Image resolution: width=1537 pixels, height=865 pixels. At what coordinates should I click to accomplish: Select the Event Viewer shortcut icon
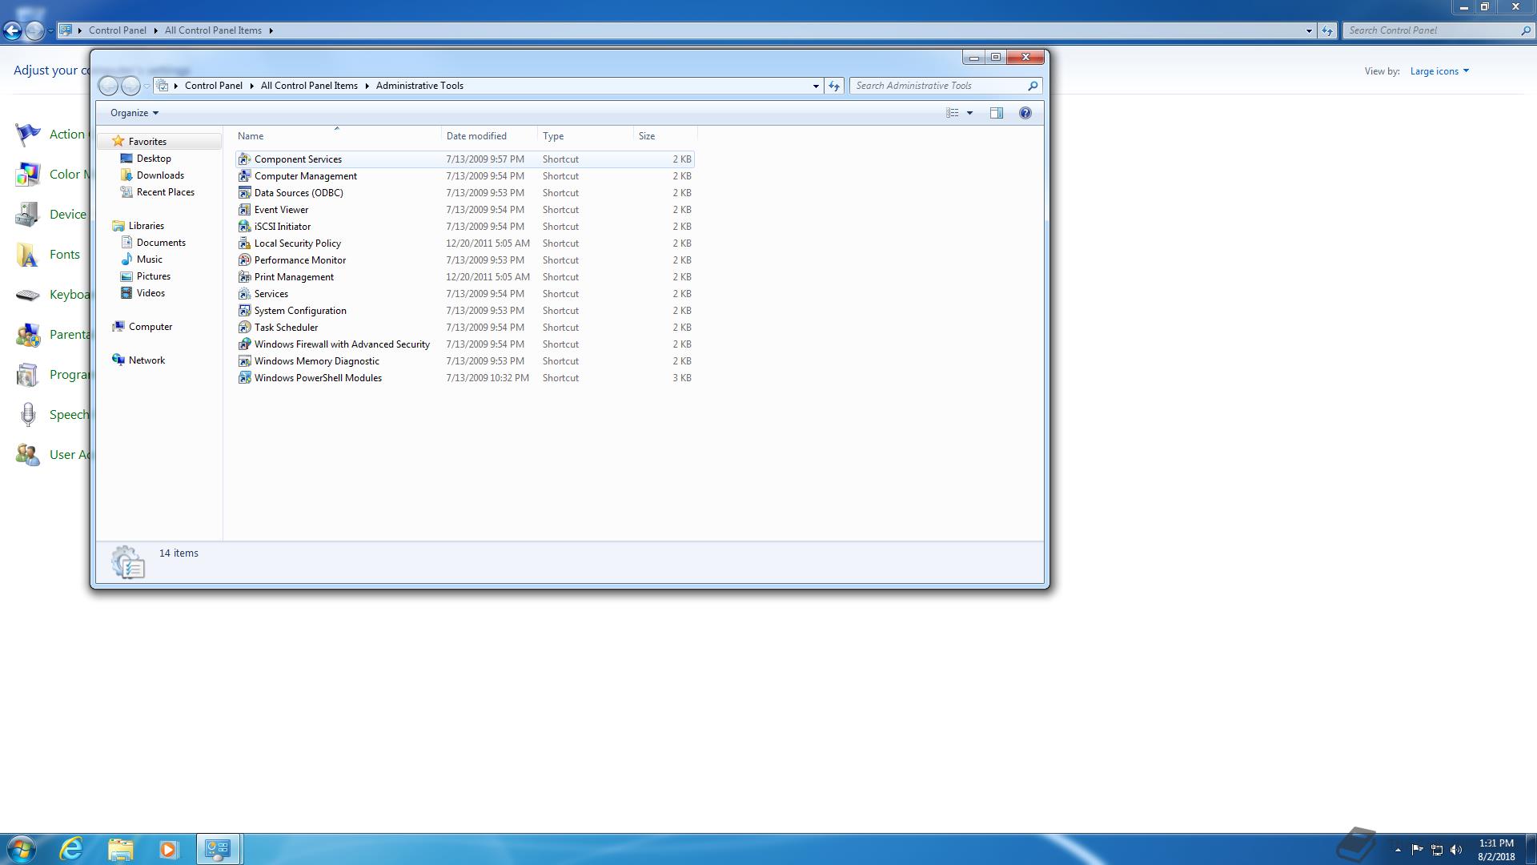(x=245, y=210)
